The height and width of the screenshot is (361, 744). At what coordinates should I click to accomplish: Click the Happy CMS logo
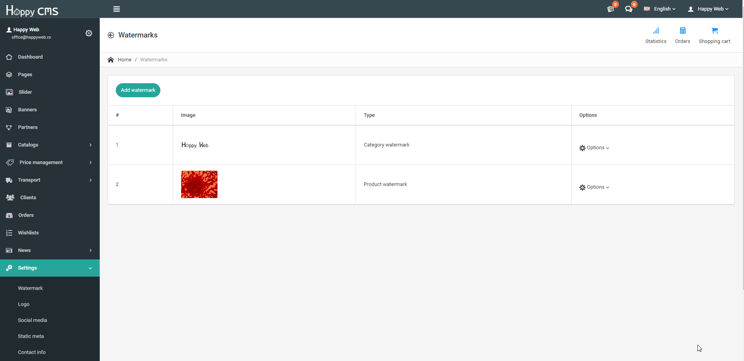pos(32,10)
